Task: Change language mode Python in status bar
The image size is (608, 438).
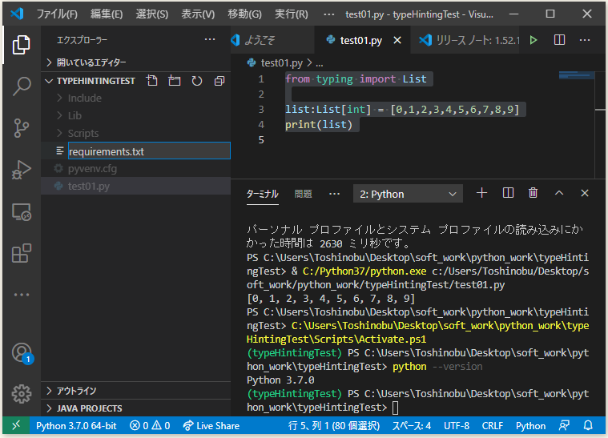Action: coord(530,426)
